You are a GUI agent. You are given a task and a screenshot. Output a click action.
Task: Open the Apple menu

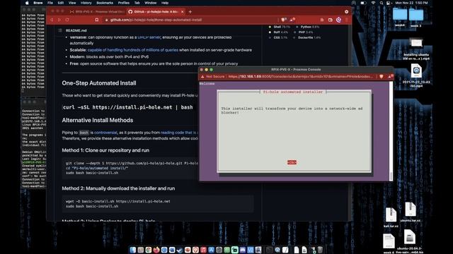coord(27,3)
